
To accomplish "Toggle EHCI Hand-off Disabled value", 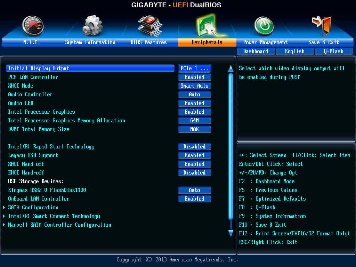I will [x=195, y=173].
